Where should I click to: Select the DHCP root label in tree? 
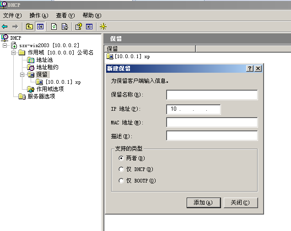(x=16, y=38)
